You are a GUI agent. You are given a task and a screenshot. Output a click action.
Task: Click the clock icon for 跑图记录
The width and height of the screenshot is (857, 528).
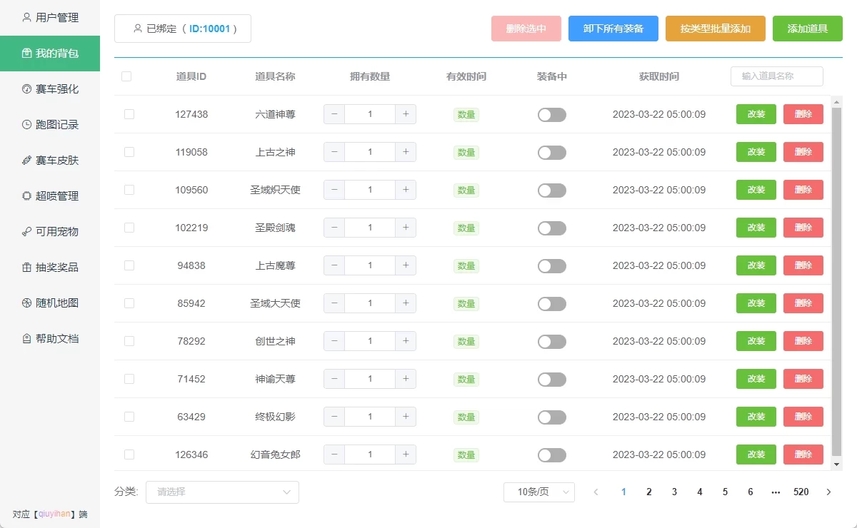(x=26, y=125)
